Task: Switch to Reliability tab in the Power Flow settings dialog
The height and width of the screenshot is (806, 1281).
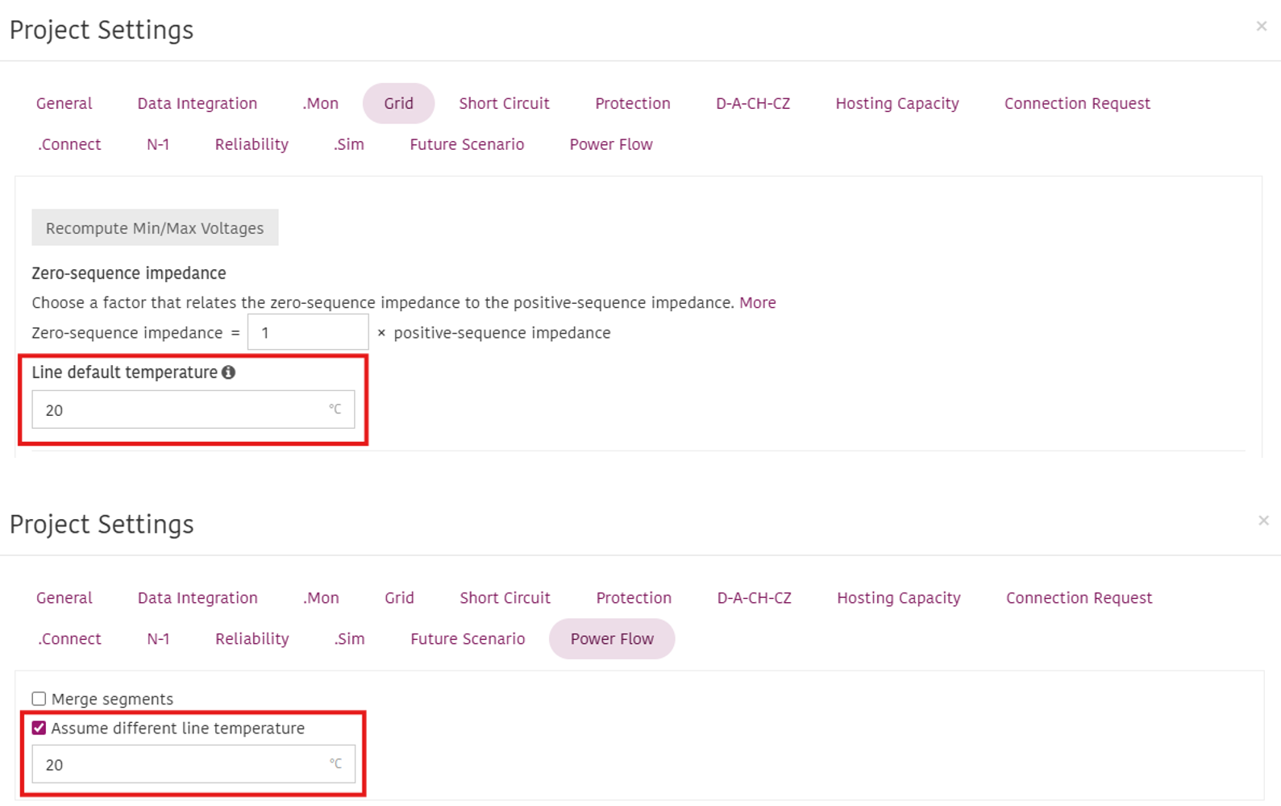Action: (252, 639)
